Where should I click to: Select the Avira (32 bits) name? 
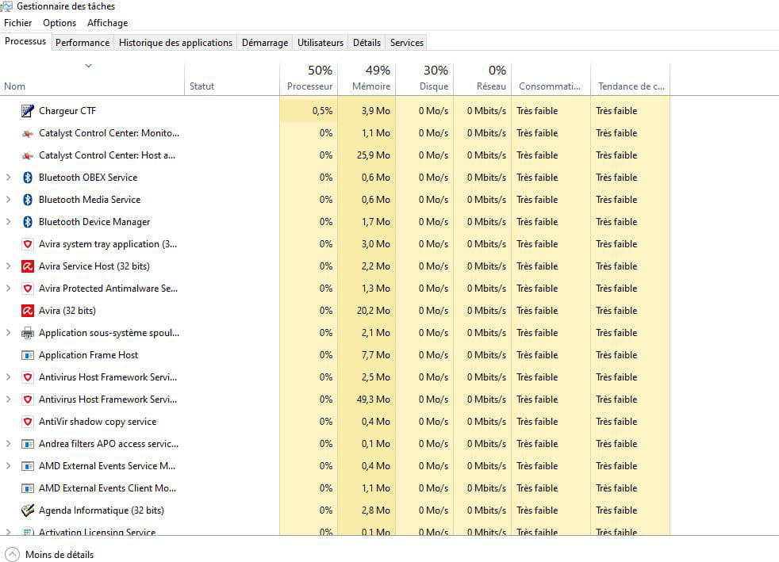click(67, 310)
